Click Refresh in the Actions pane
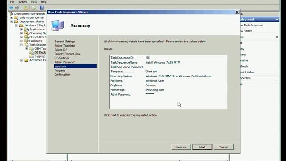286x161 pixels. [244, 66]
